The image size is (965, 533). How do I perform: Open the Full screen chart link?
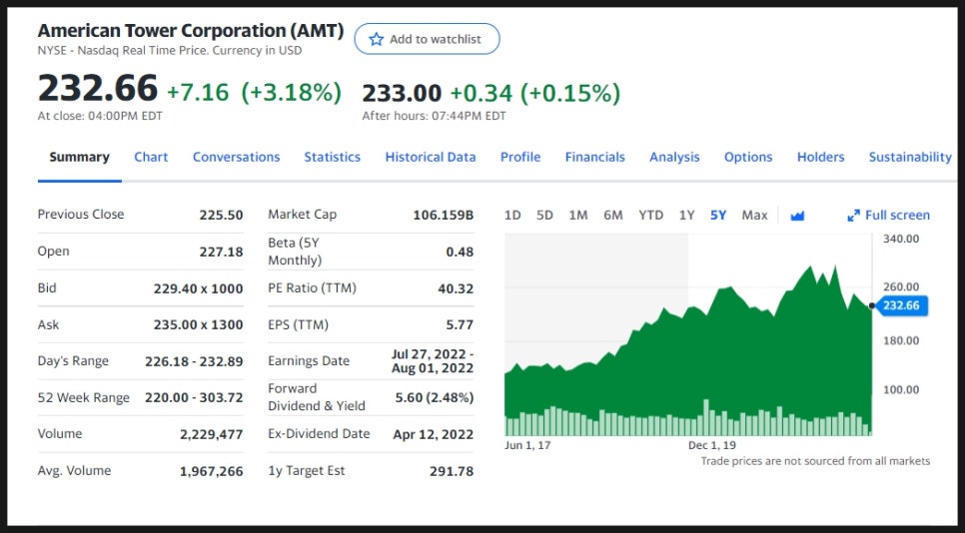[x=889, y=216]
